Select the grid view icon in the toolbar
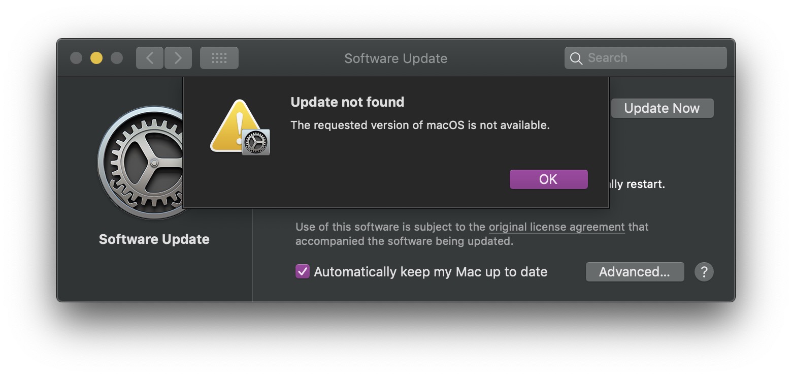This screenshot has height=377, width=792. (219, 57)
